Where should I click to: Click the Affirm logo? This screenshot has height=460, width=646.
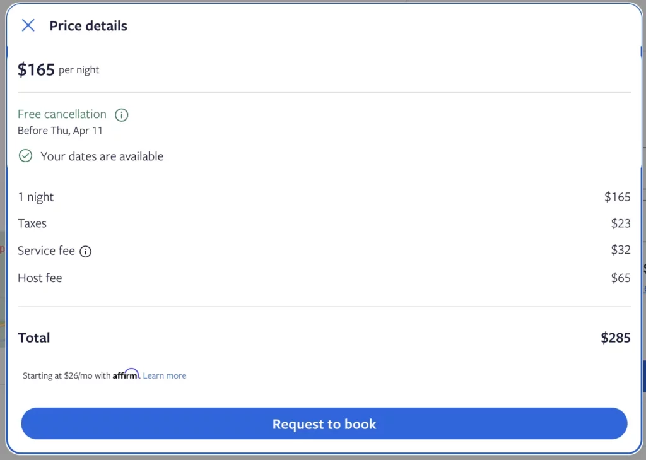click(126, 374)
